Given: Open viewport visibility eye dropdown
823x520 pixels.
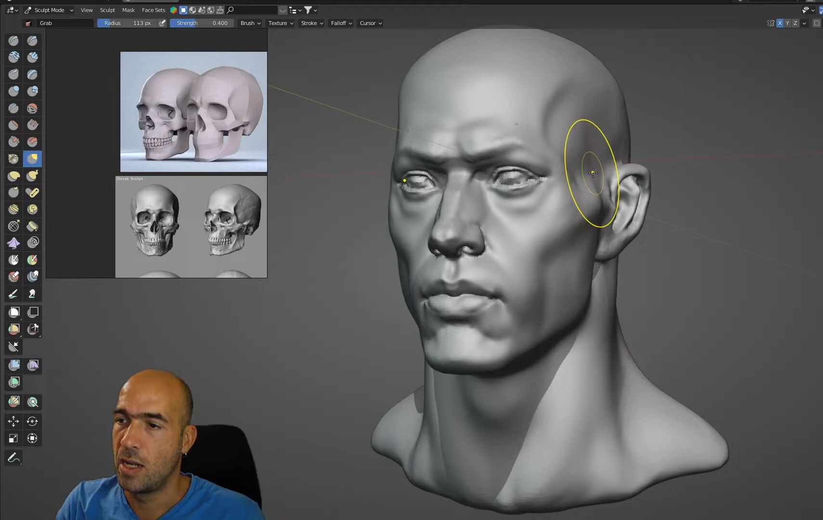Looking at the screenshot, I should coord(808,10).
